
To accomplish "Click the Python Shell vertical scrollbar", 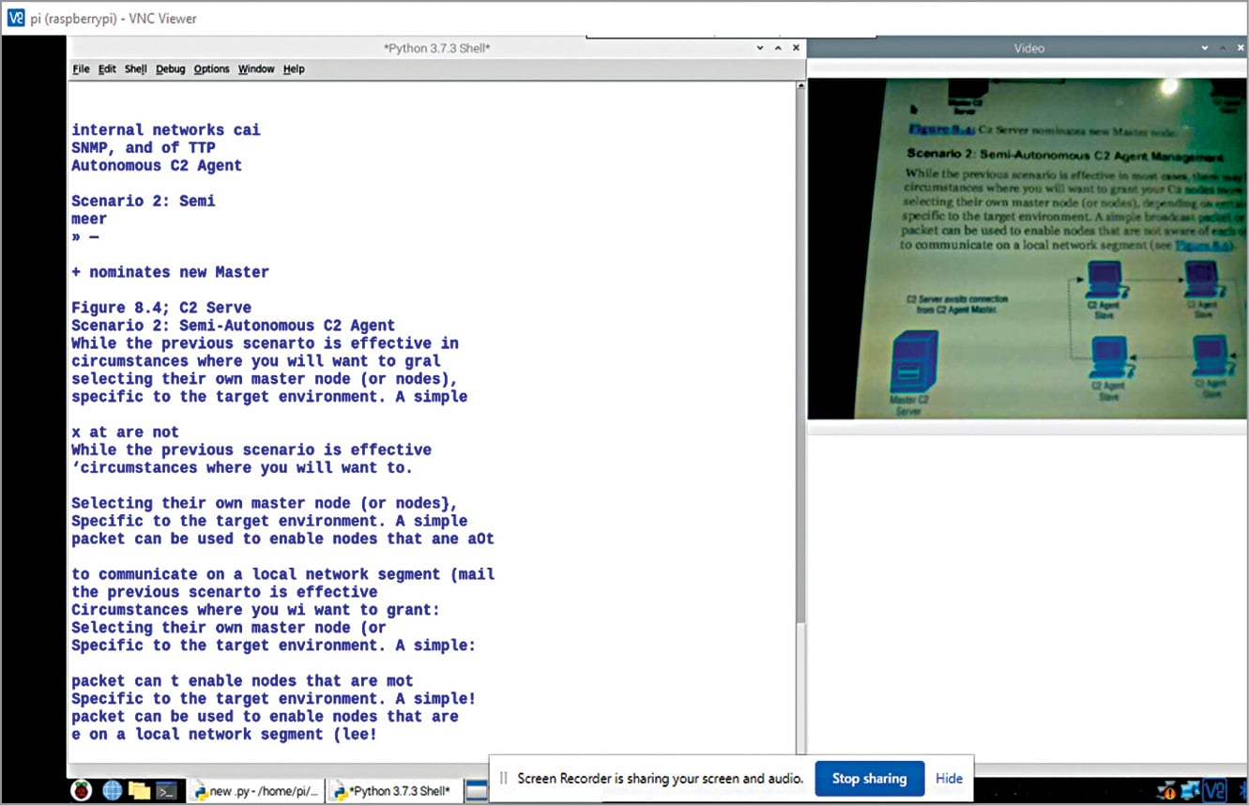I will (x=800, y=375).
